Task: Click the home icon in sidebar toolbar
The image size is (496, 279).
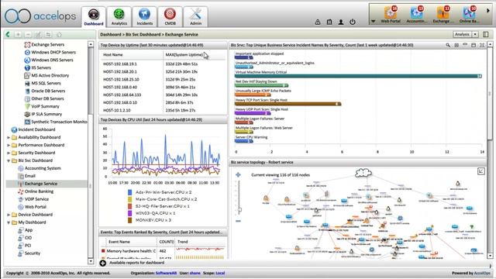Action: click(x=59, y=34)
